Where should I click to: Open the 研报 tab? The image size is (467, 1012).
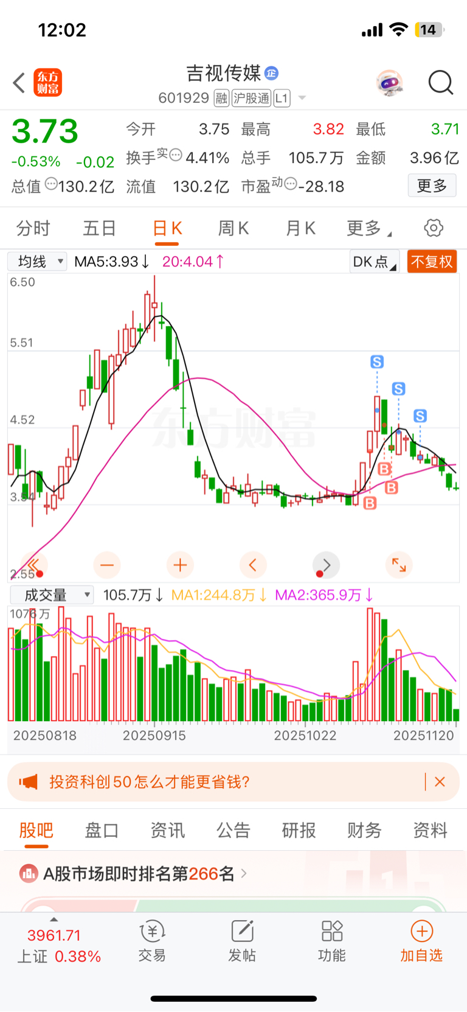click(299, 830)
